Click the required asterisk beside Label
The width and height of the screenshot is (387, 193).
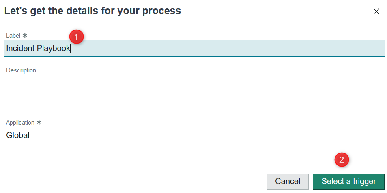click(x=25, y=36)
